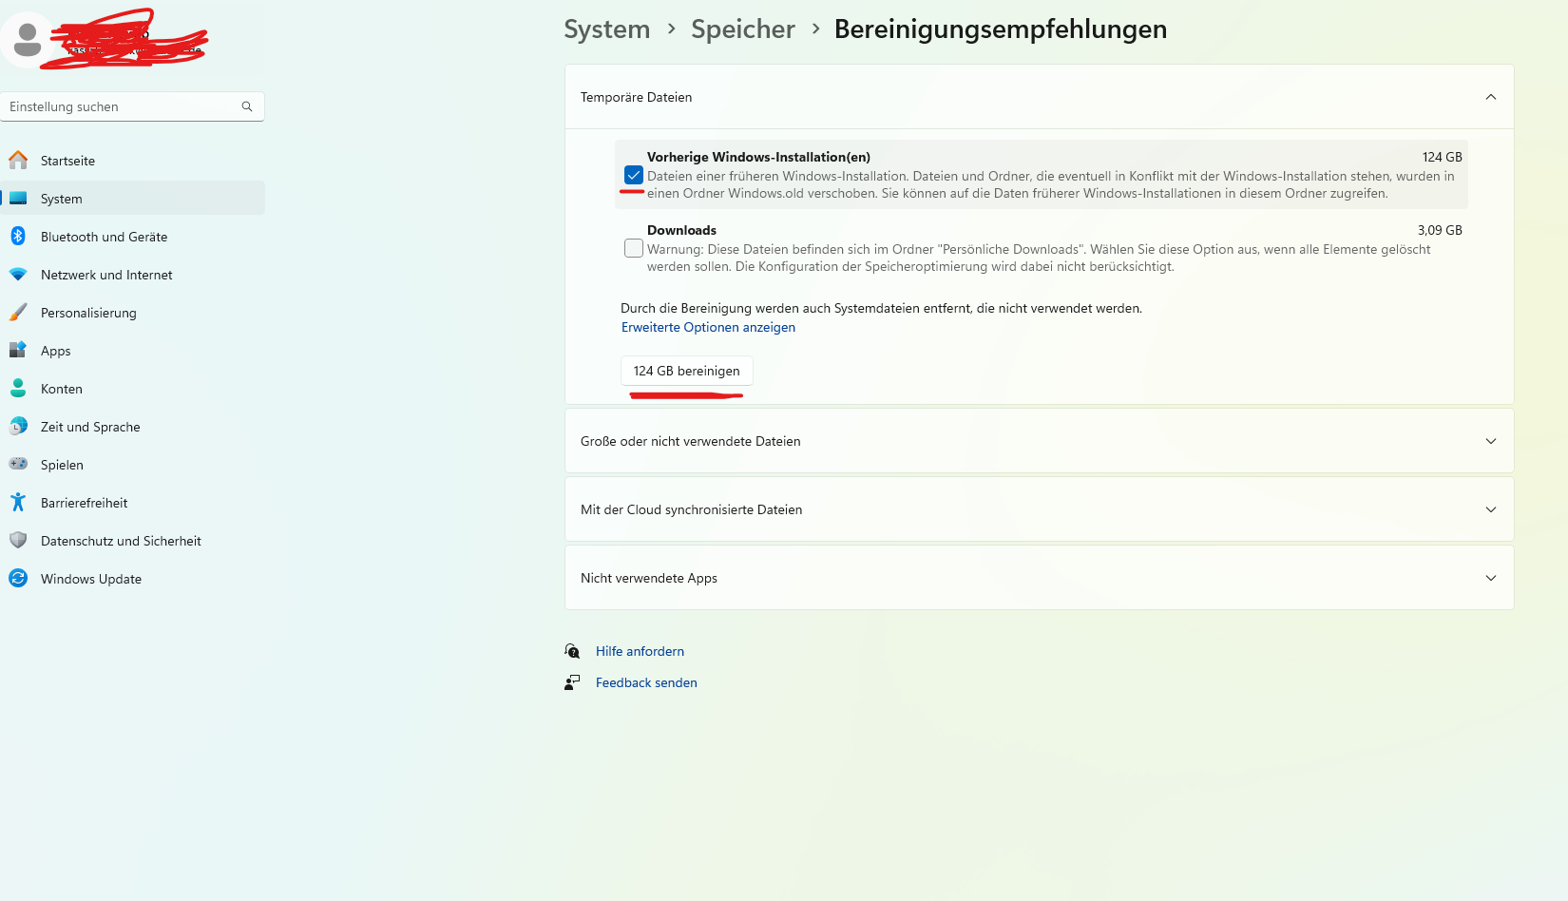Viewport: 1568px width, 901px height.
Task: Open Apps settings category
Action: [x=132, y=351]
